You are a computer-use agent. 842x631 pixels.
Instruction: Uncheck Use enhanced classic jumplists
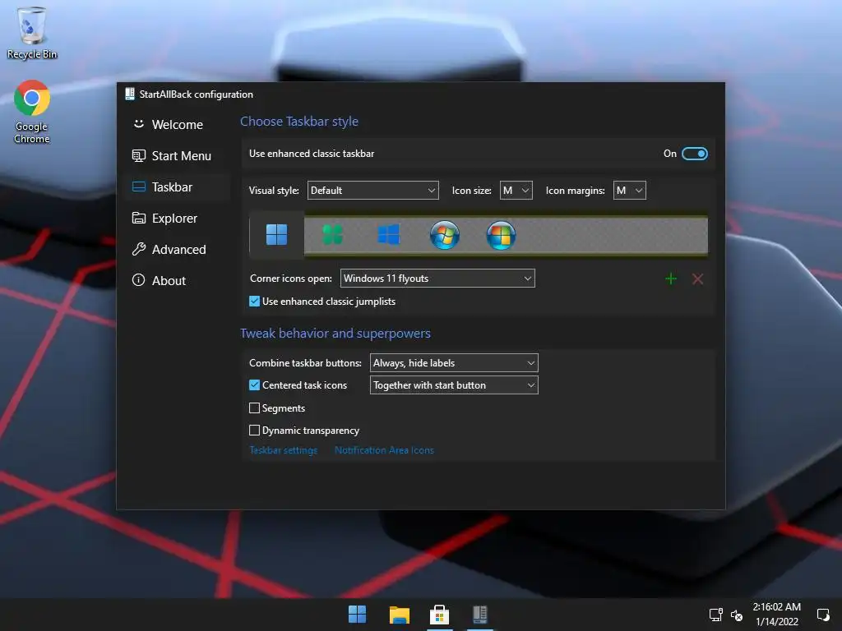(255, 302)
